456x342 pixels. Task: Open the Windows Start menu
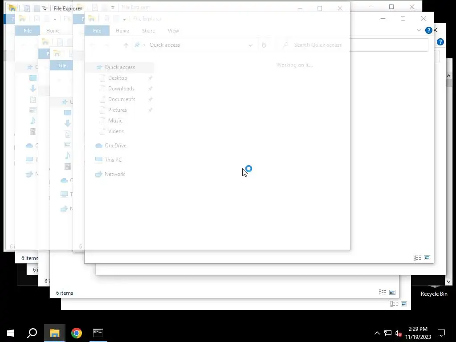[x=11, y=333]
